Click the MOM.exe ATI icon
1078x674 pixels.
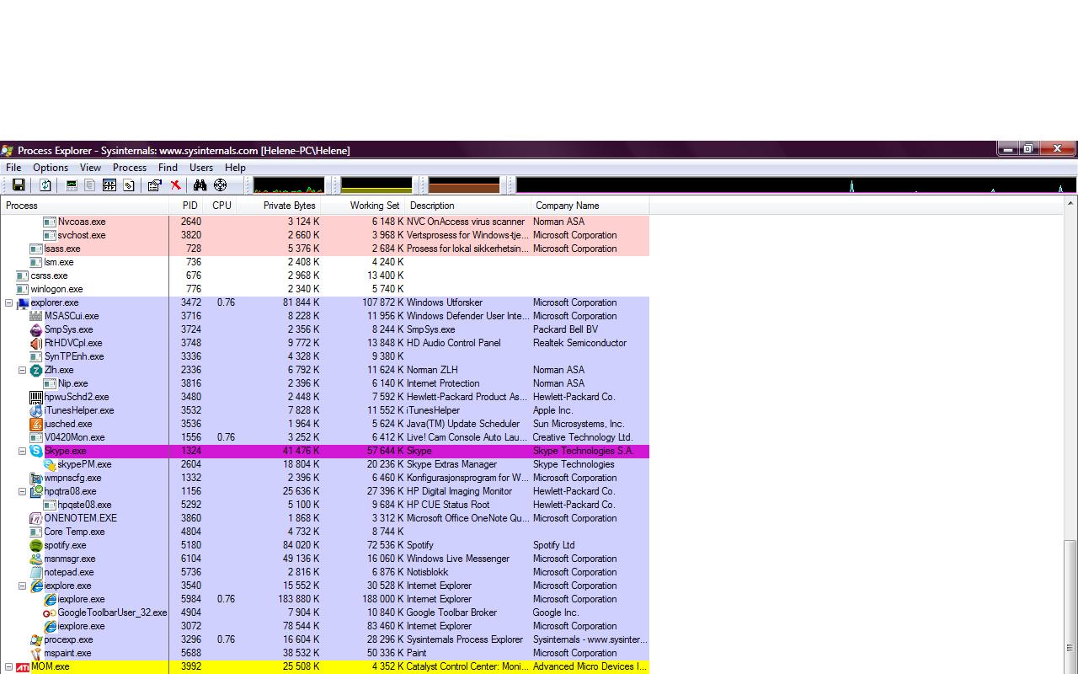(23, 666)
